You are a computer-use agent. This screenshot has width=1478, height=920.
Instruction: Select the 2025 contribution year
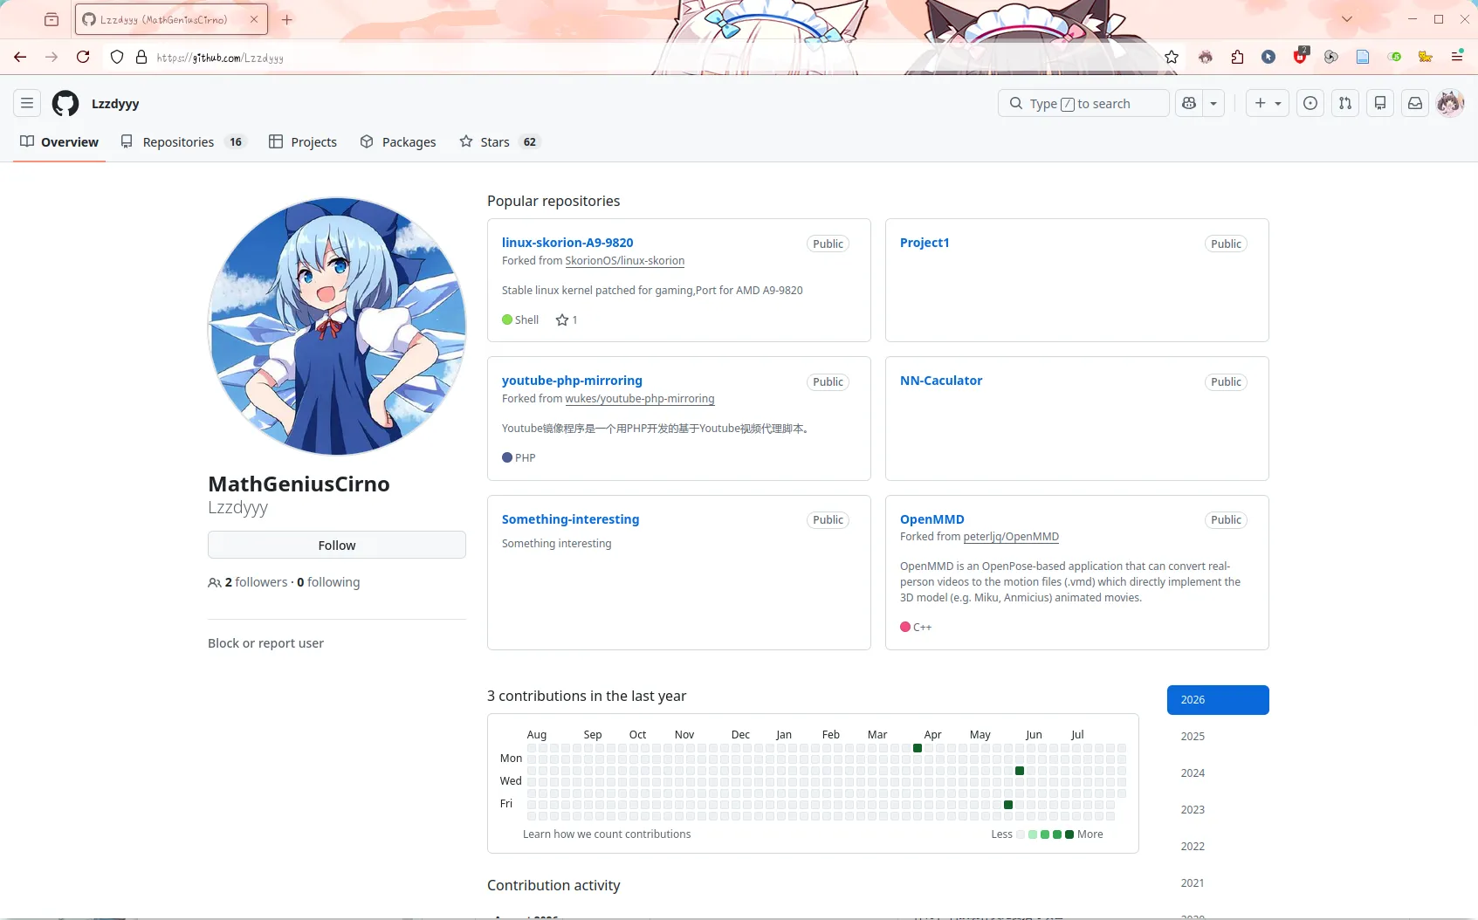pos(1218,737)
